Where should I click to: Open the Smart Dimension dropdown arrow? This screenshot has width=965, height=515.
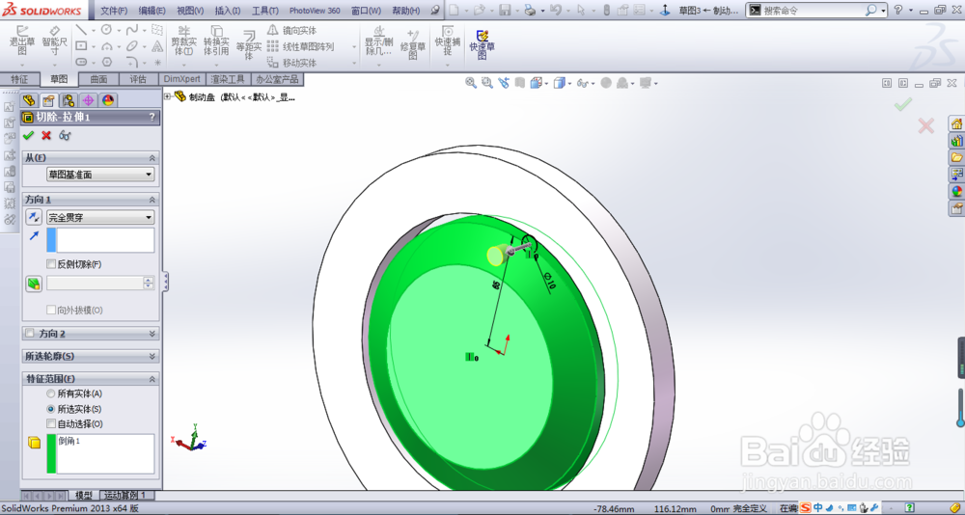[54, 64]
